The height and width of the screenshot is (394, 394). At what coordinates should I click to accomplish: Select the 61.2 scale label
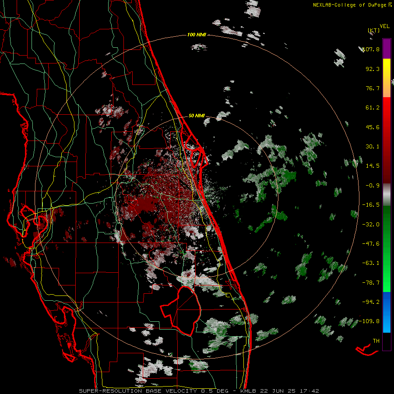pos(373,108)
